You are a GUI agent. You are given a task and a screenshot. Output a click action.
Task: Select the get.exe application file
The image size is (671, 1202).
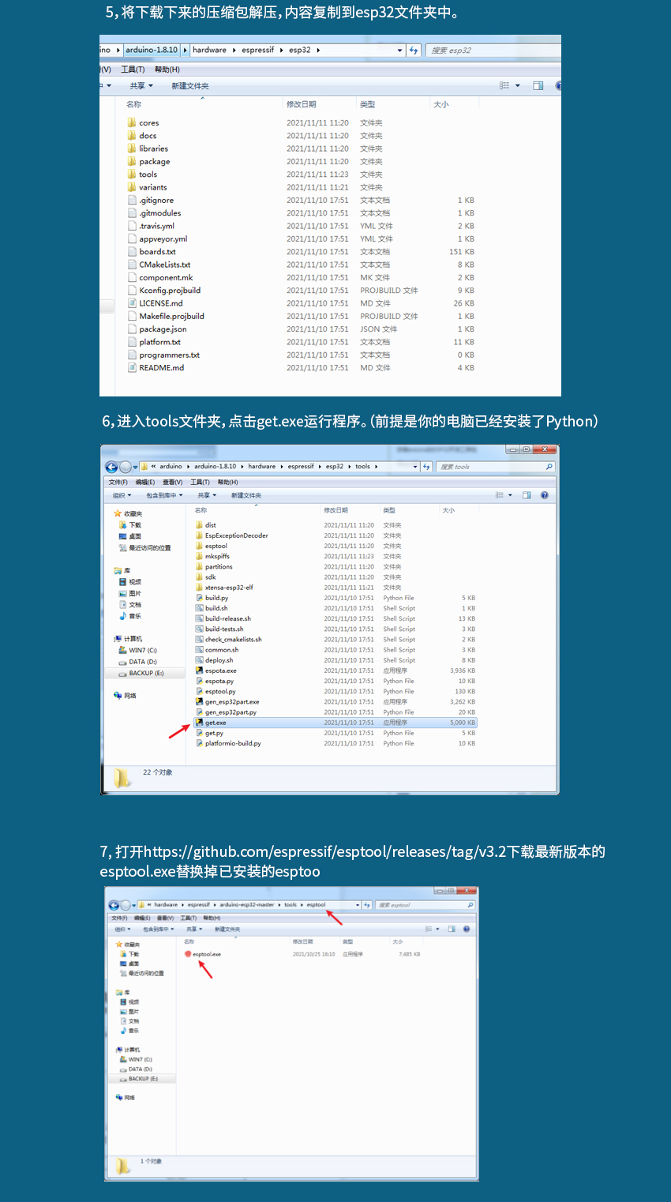click(x=216, y=723)
